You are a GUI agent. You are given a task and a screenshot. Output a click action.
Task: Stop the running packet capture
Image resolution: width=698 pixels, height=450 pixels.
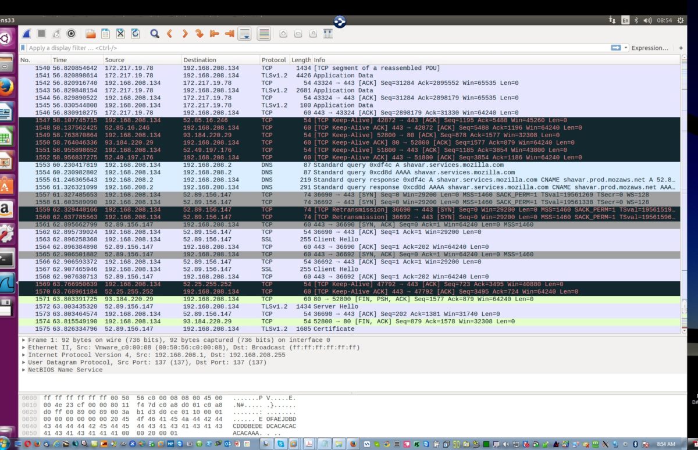coord(41,33)
